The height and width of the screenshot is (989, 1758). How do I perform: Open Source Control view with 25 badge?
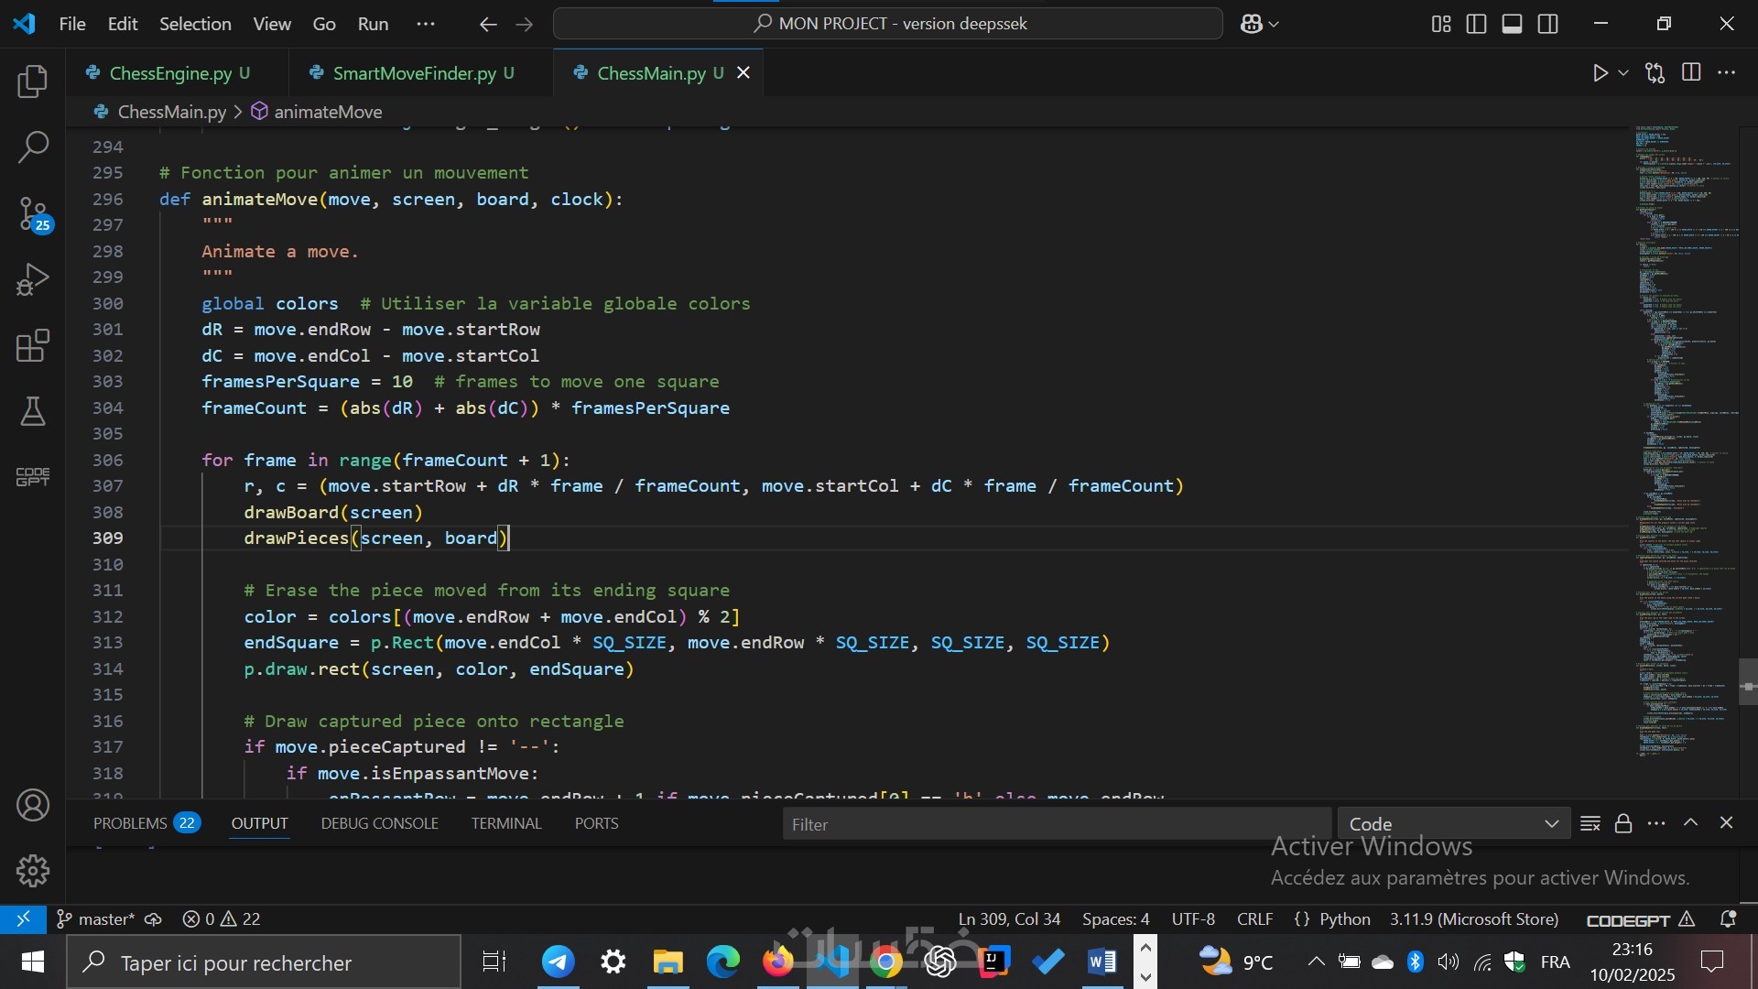click(x=33, y=214)
